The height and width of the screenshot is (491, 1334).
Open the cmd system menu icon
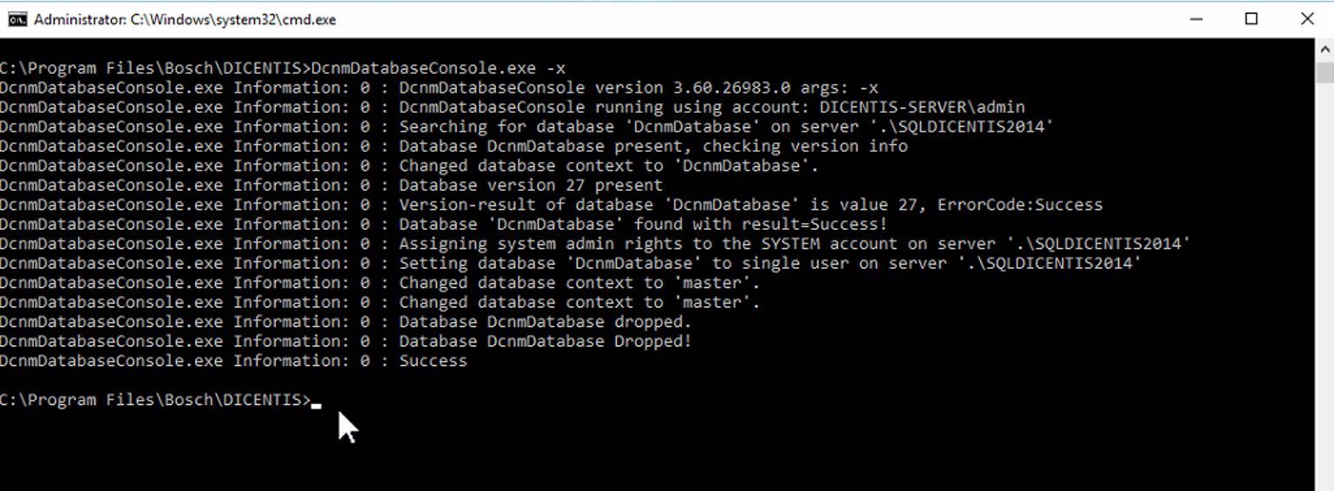[x=17, y=19]
